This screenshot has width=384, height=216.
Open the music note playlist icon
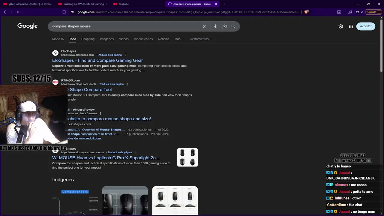(x=350, y=12)
